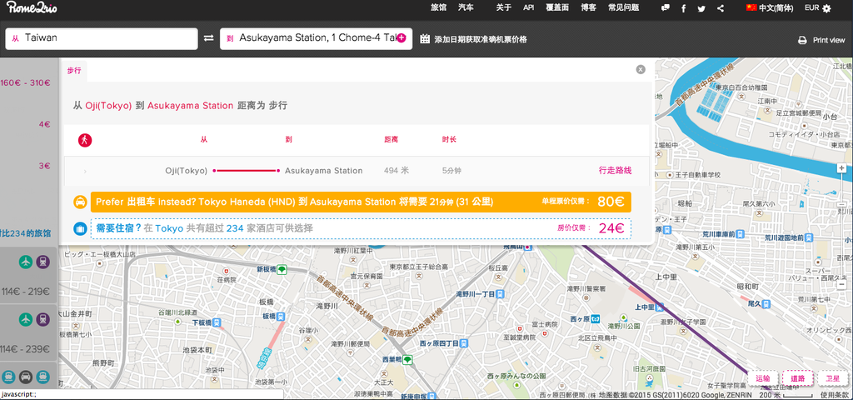Click the Rome2rio logo
This screenshot has width=853, height=400.
[32, 8]
